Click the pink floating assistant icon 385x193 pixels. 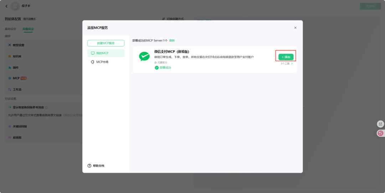(x=380, y=133)
